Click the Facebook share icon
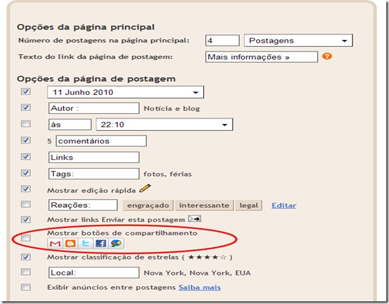Screen dimensions: 389x304 click(101, 244)
